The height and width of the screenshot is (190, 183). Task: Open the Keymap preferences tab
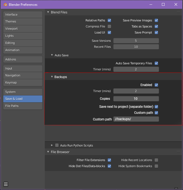point(23,83)
